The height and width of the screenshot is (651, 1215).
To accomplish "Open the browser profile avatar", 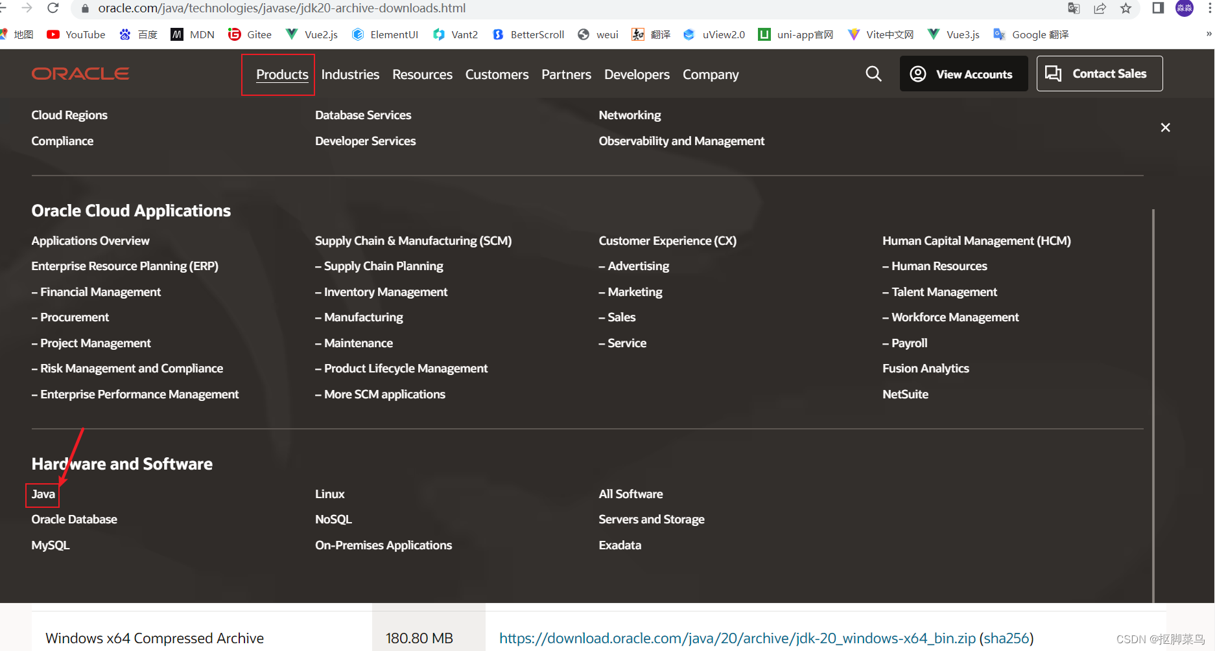I will [x=1185, y=8].
